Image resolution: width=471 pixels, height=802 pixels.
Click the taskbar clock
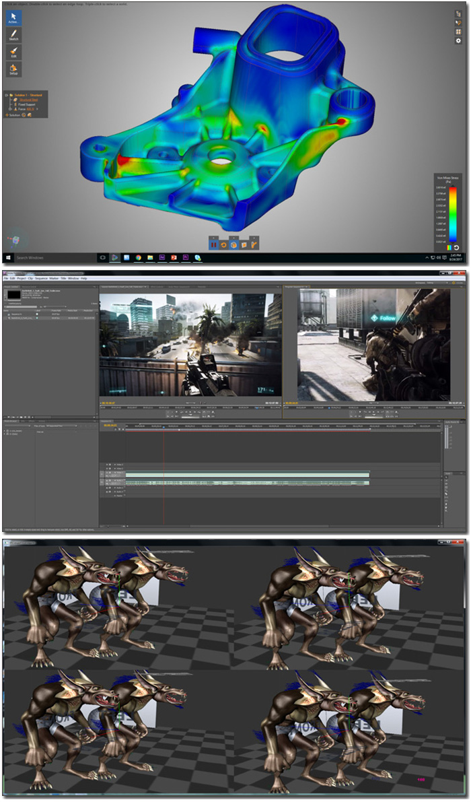pyautogui.click(x=457, y=258)
